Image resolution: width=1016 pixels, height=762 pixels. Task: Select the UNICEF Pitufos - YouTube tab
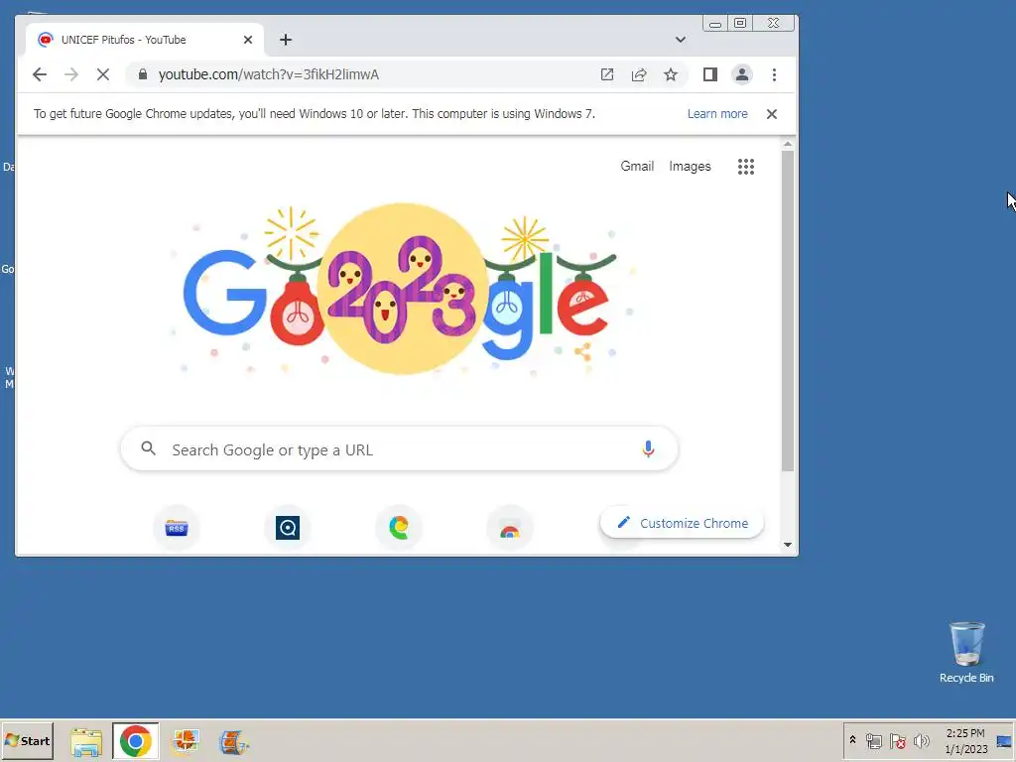coord(144,40)
